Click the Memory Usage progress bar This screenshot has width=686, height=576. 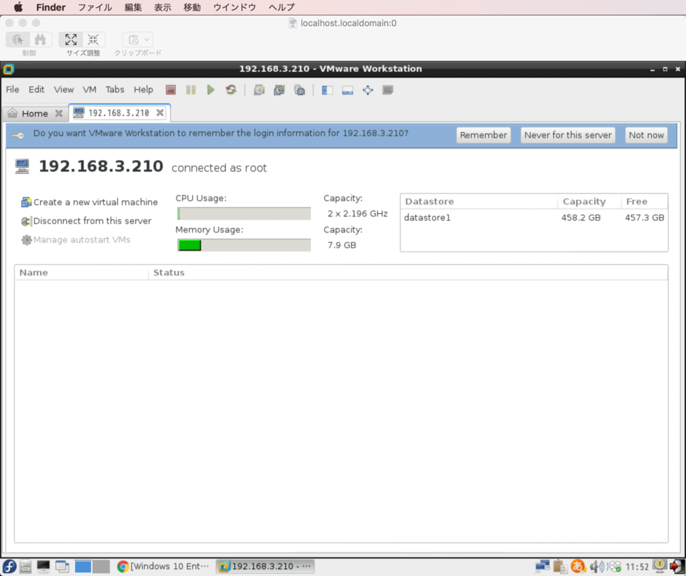pyautogui.click(x=244, y=245)
